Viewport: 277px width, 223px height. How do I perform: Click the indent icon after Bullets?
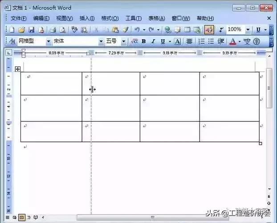[x=221, y=41]
